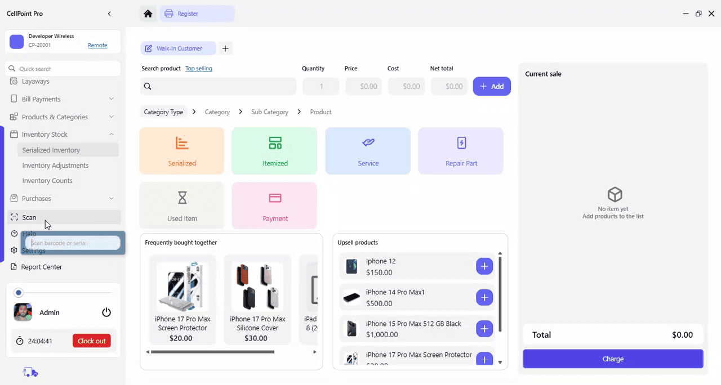Screen dimensions: 721x385
Task: Select the Product breadcrumb
Action: click(x=321, y=112)
